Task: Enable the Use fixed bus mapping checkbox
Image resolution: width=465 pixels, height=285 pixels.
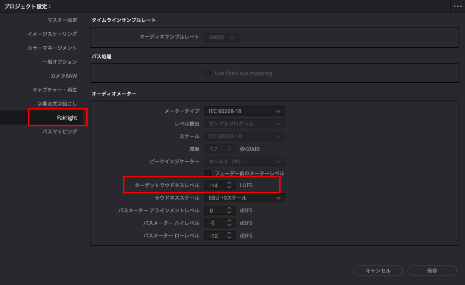Action: (208, 73)
